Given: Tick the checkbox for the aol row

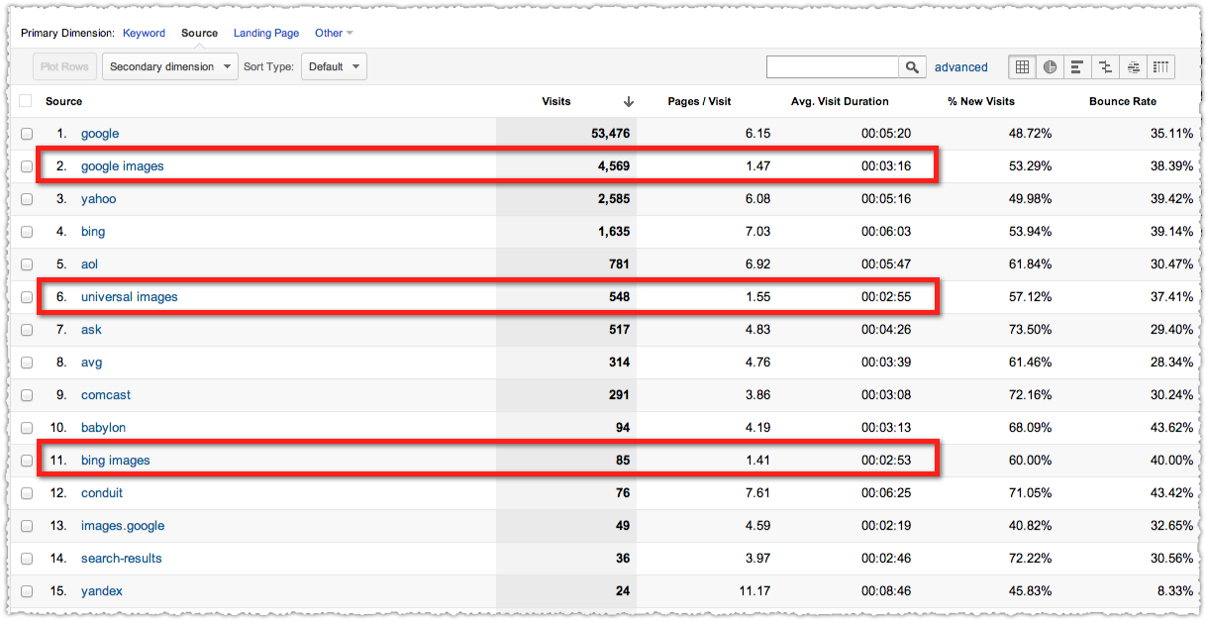Looking at the screenshot, I should 27,264.
